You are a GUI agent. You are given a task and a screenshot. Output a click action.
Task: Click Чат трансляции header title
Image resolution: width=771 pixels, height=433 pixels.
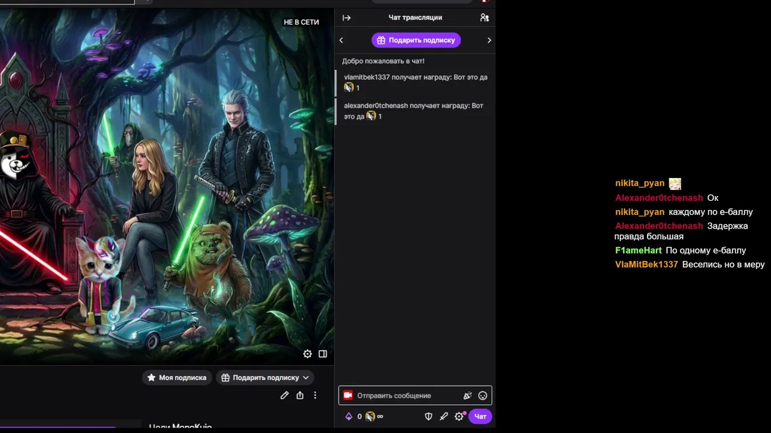coord(415,17)
